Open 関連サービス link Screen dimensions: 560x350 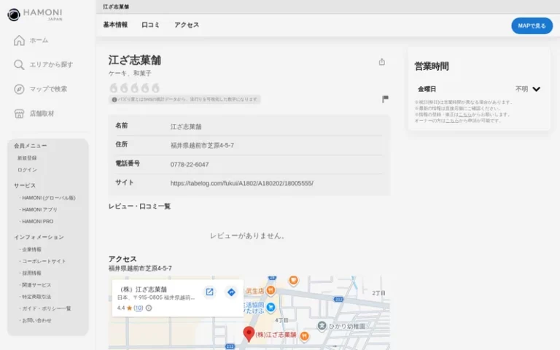pyautogui.click(x=36, y=284)
